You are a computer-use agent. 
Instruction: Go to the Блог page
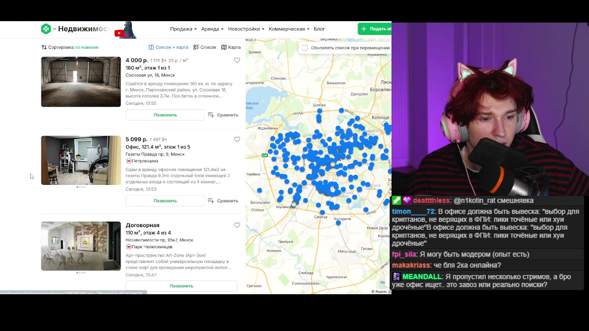(319, 29)
